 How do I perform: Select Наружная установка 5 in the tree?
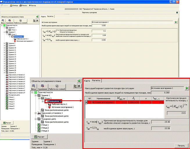(17, 84)
